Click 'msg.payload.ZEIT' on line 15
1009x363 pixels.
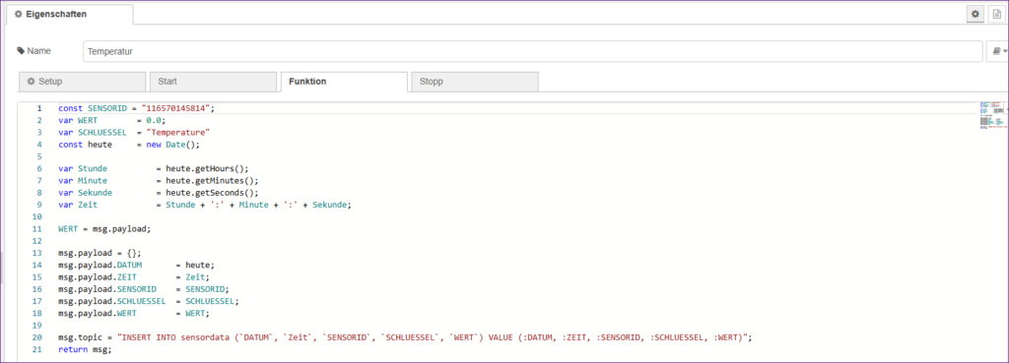98,276
